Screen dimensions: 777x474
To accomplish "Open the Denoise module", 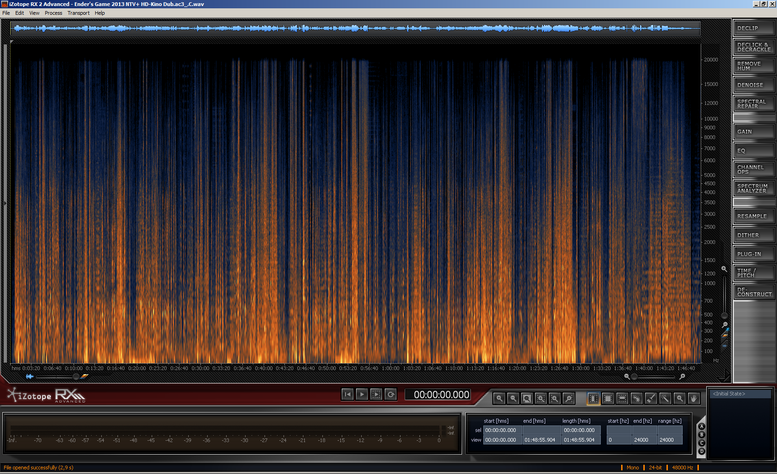I will [x=753, y=85].
